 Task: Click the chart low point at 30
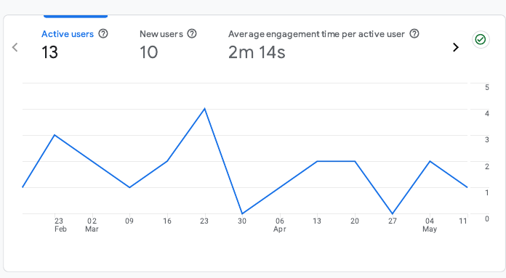point(242,213)
